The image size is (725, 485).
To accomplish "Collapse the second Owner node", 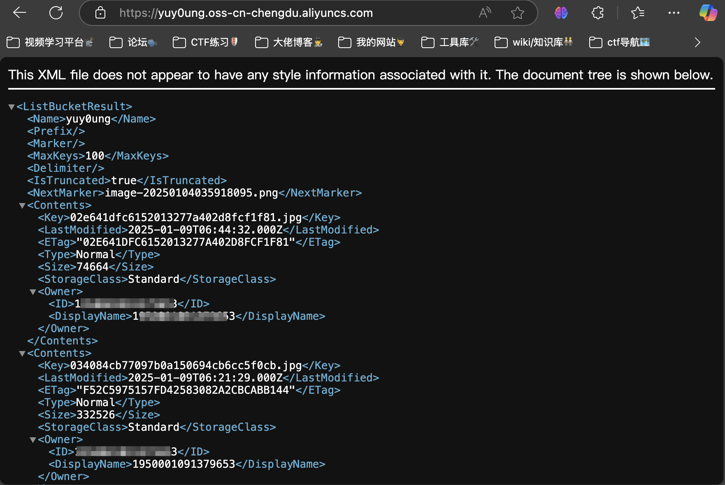I will 33,440.
